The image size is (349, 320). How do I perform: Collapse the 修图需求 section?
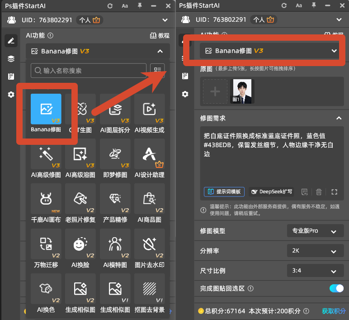pyautogui.click(x=339, y=118)
